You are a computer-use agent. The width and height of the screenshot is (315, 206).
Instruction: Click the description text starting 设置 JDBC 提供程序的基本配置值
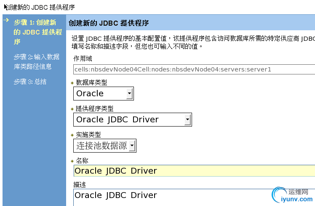click(x=193, y=42)
